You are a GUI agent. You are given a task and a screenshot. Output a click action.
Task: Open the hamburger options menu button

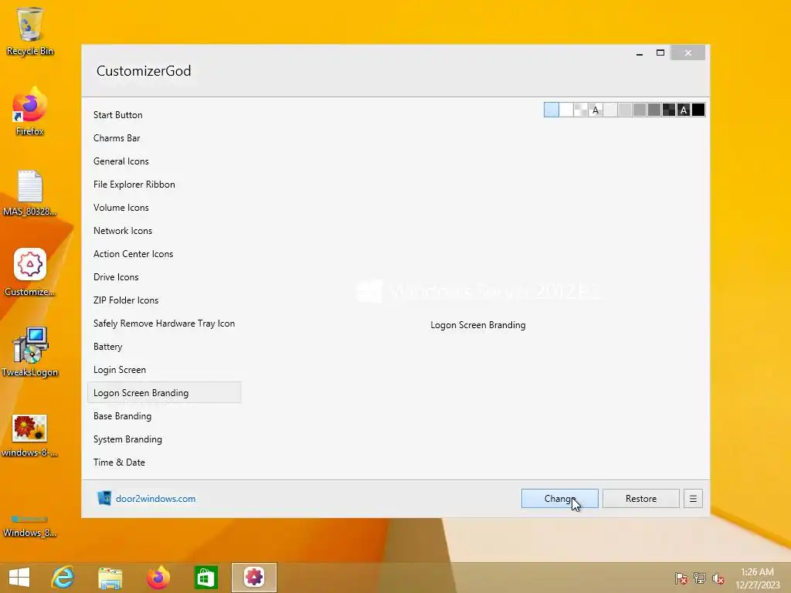[693, 499]
